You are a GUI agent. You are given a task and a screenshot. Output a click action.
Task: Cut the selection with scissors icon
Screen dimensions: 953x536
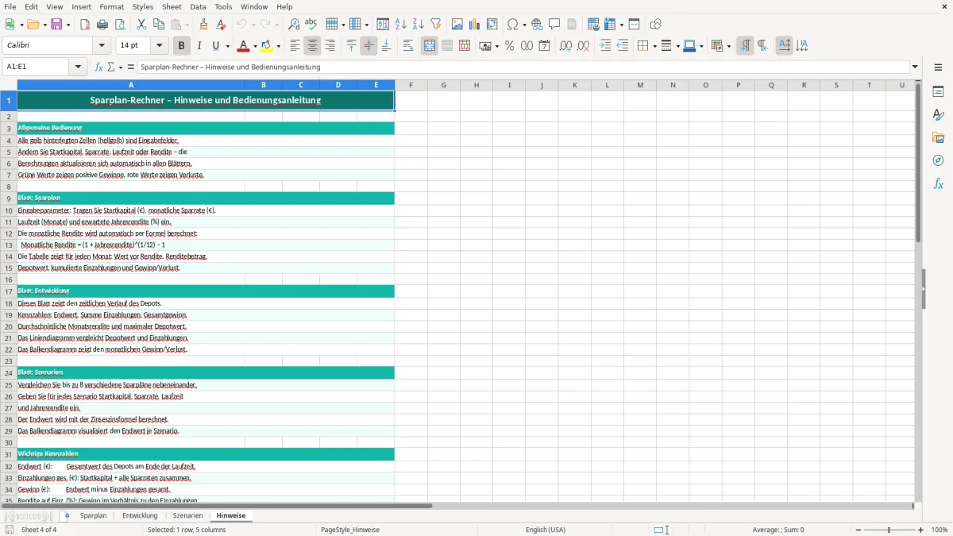pyautogui.click(x=141, y=24)
